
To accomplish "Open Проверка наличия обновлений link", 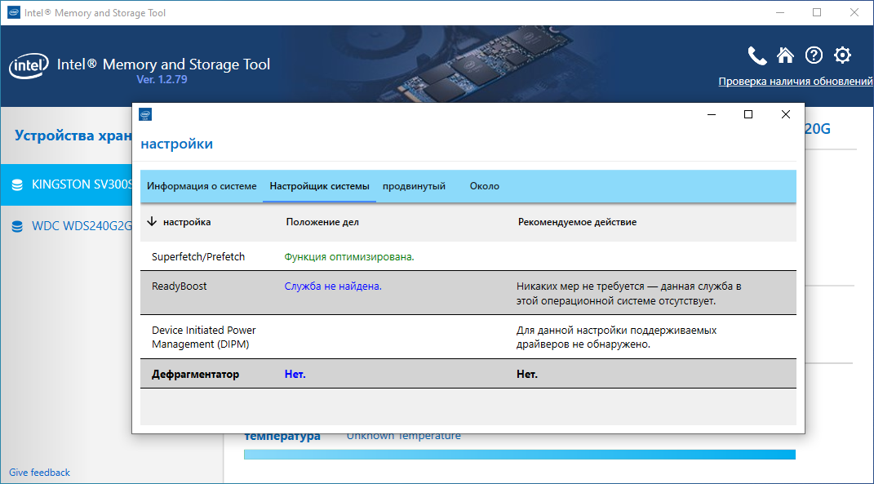I will [796, 82].
